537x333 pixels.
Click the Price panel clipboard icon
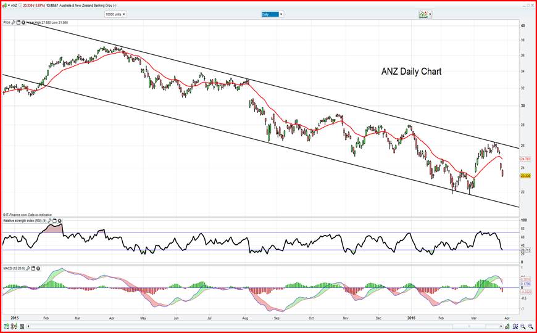(19, 22)
